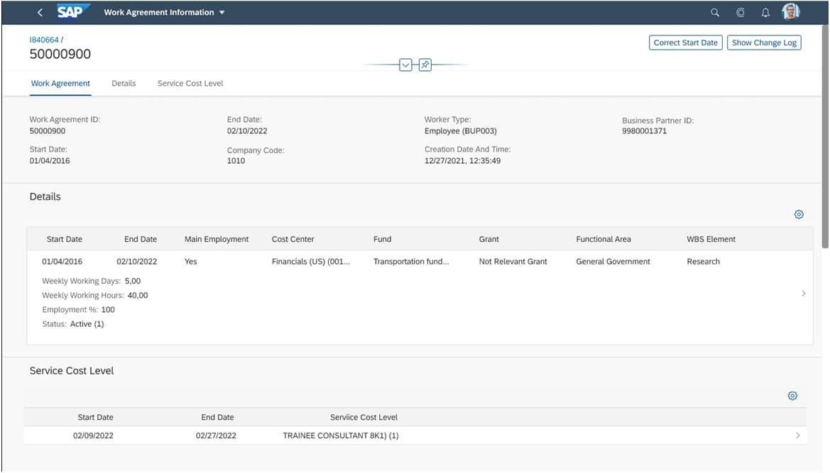Switch to Service Cost Level tab

click(190, 84)
